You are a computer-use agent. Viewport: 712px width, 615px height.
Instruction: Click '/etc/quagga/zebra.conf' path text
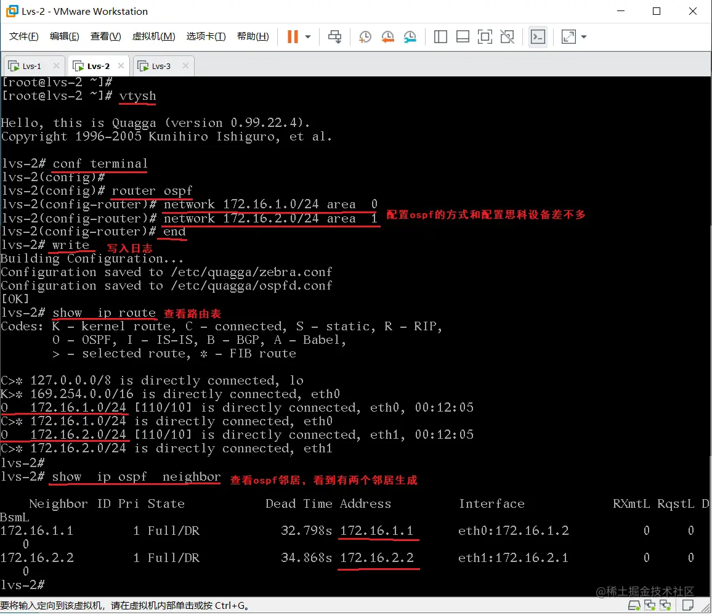[x=251, y=272]
